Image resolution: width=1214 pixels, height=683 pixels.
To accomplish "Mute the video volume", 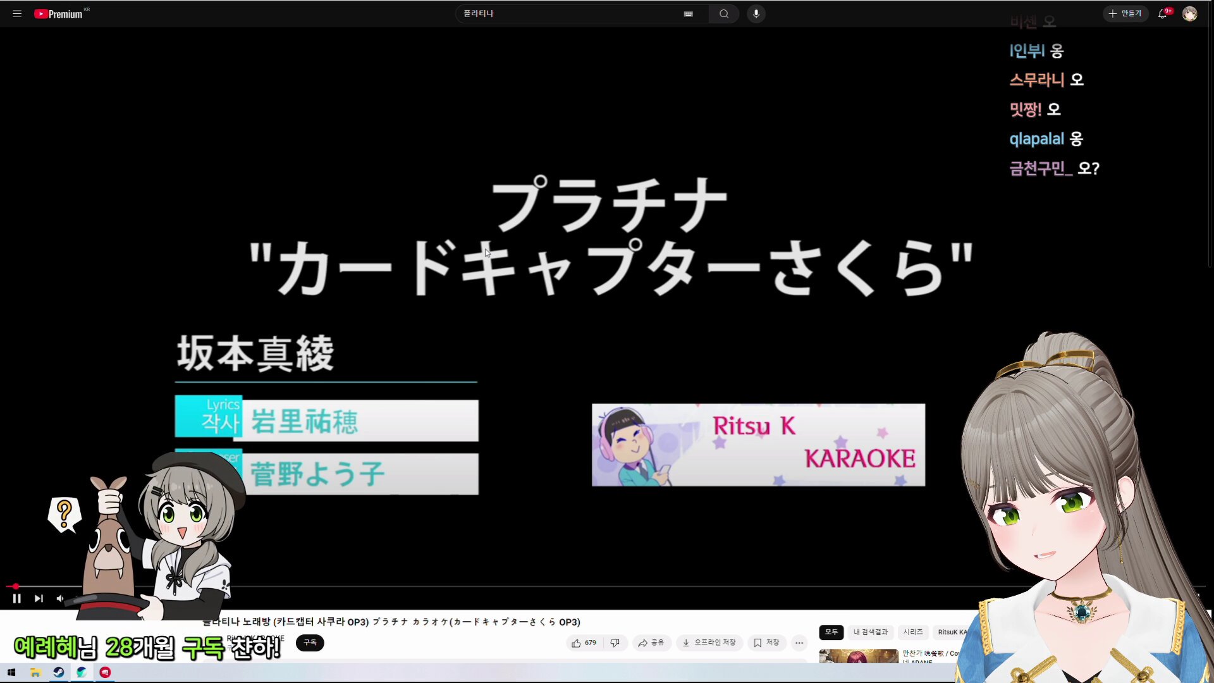I will click(x=60, y=598).
